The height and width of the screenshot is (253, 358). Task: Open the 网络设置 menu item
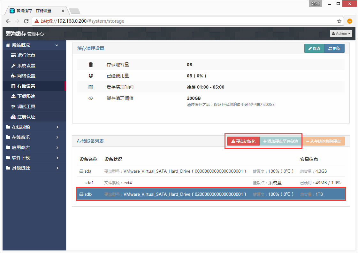(26, 76)
